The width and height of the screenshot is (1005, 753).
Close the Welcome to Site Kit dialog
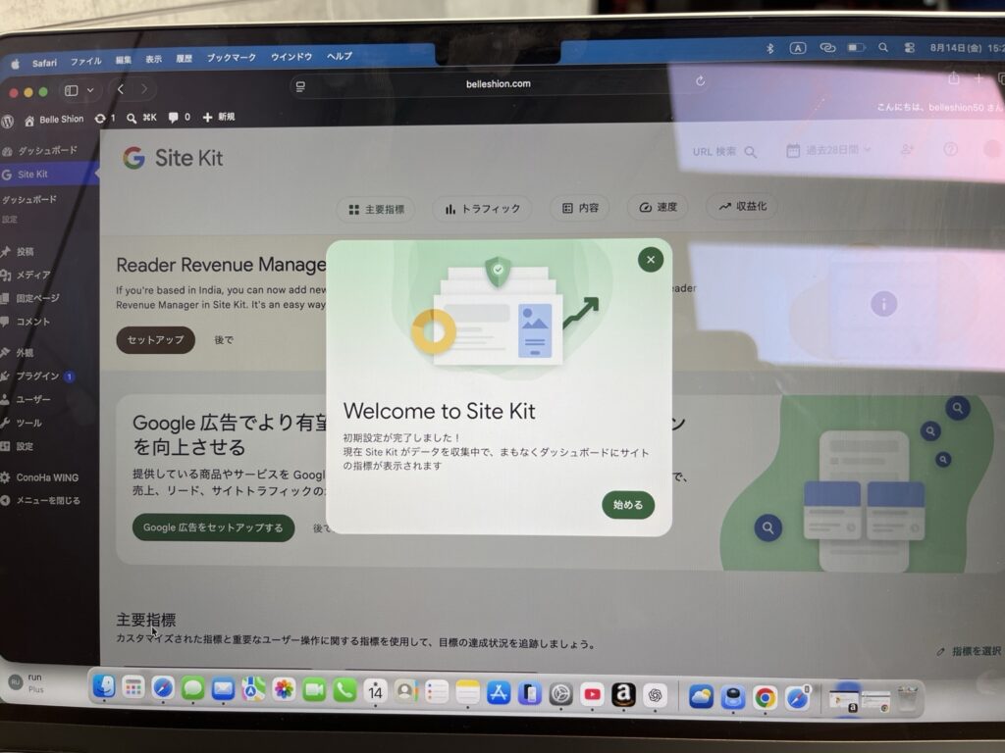click(651, 259)
